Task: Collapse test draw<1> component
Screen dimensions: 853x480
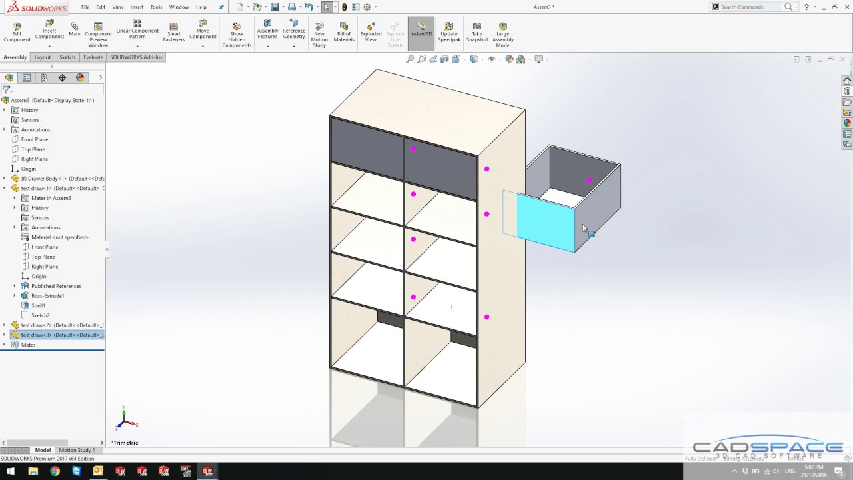Action: 5,188
